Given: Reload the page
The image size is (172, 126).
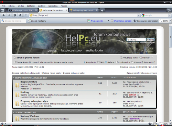Looking at the screenshot, I should [x=15, y=15].
